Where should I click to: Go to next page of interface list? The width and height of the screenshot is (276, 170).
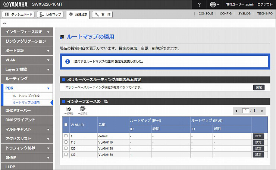262,111
